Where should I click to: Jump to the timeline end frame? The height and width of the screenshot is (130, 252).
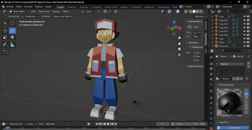(x=115, y=124)
